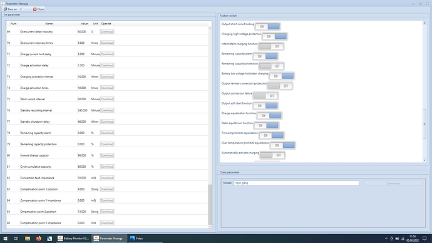Click Download button next to Model field

coord(393,184)
